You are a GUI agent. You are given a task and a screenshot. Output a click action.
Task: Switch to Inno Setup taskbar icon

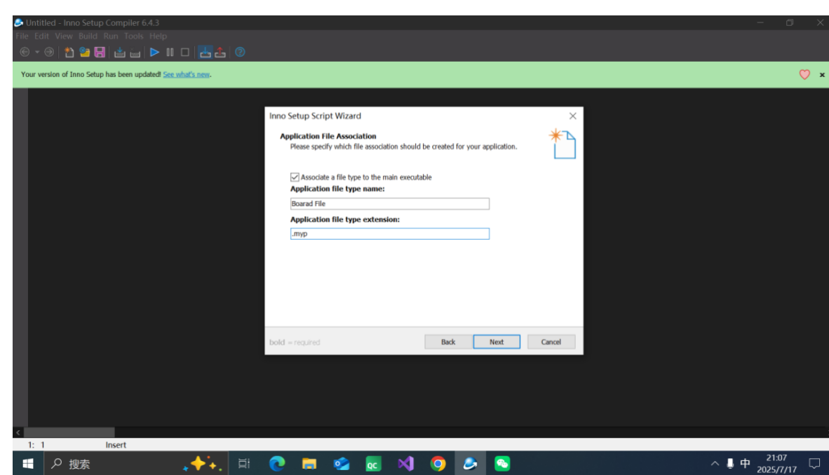pos(470,463)
